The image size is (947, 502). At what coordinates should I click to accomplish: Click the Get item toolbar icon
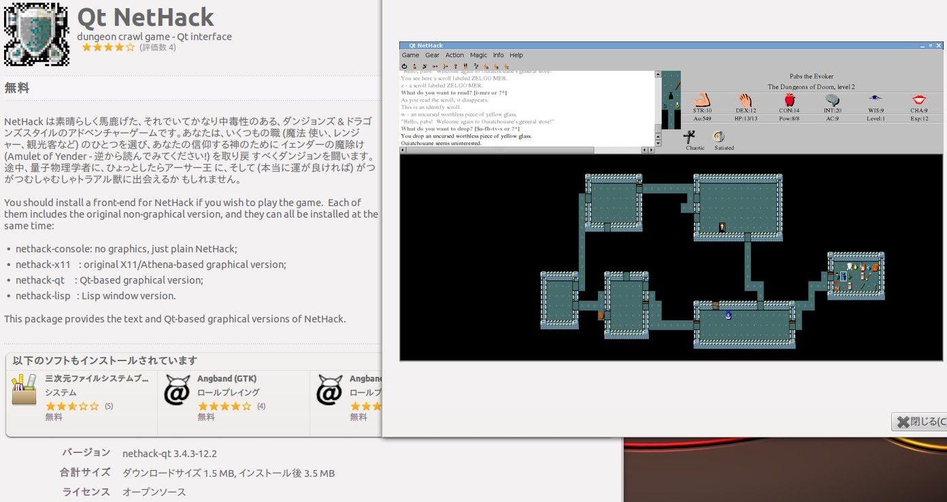pyautogui.click(x=414, y=66)
